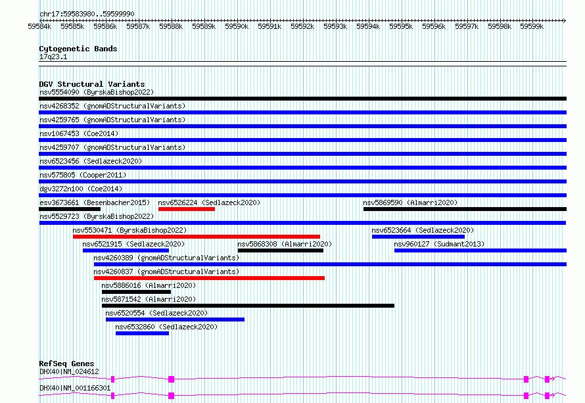This screenshot has width=585, height=403.
Task: Click the red nsv5530471 ByrskaBishop2022 bar
Action: (197, 237)
